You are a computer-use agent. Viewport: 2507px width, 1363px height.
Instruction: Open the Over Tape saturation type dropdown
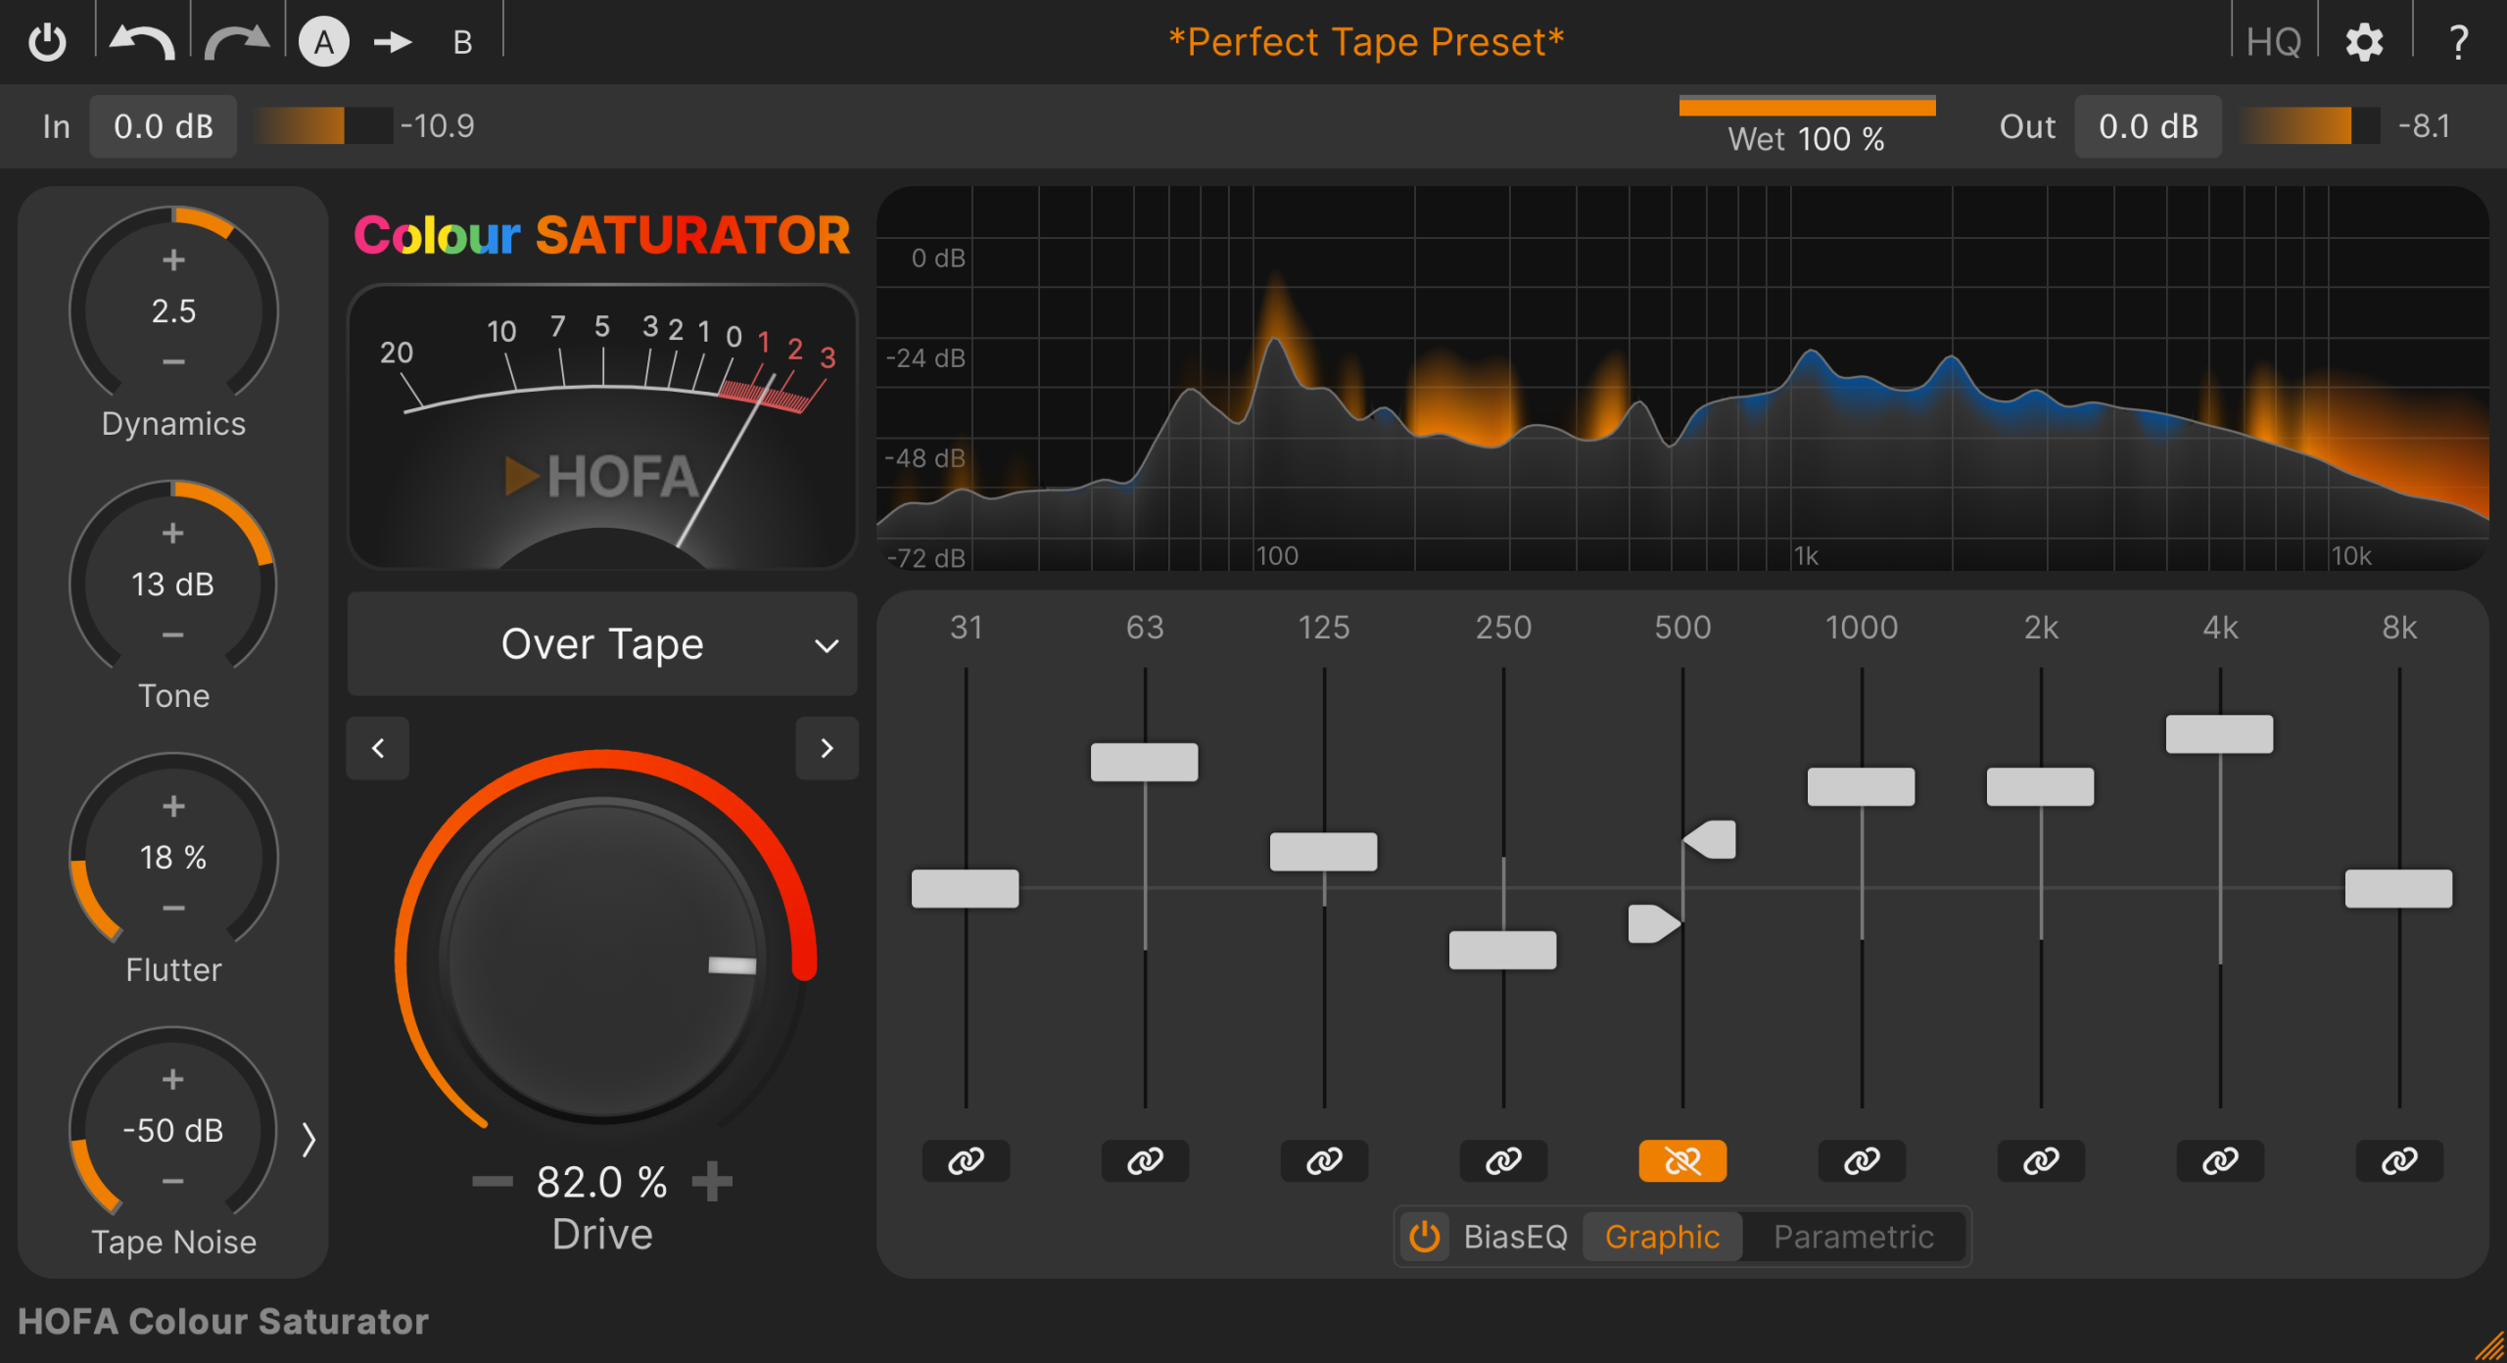point(602,644)
